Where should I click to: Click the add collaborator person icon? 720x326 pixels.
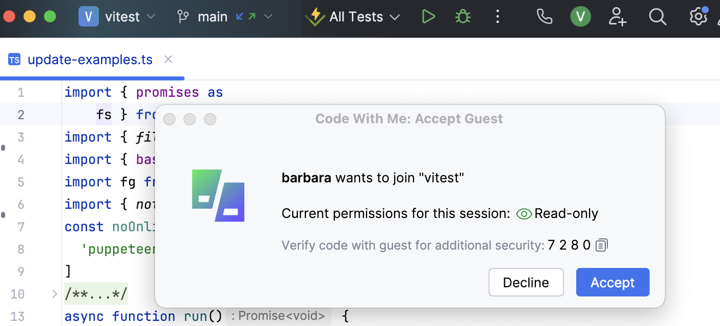(617, 17)
